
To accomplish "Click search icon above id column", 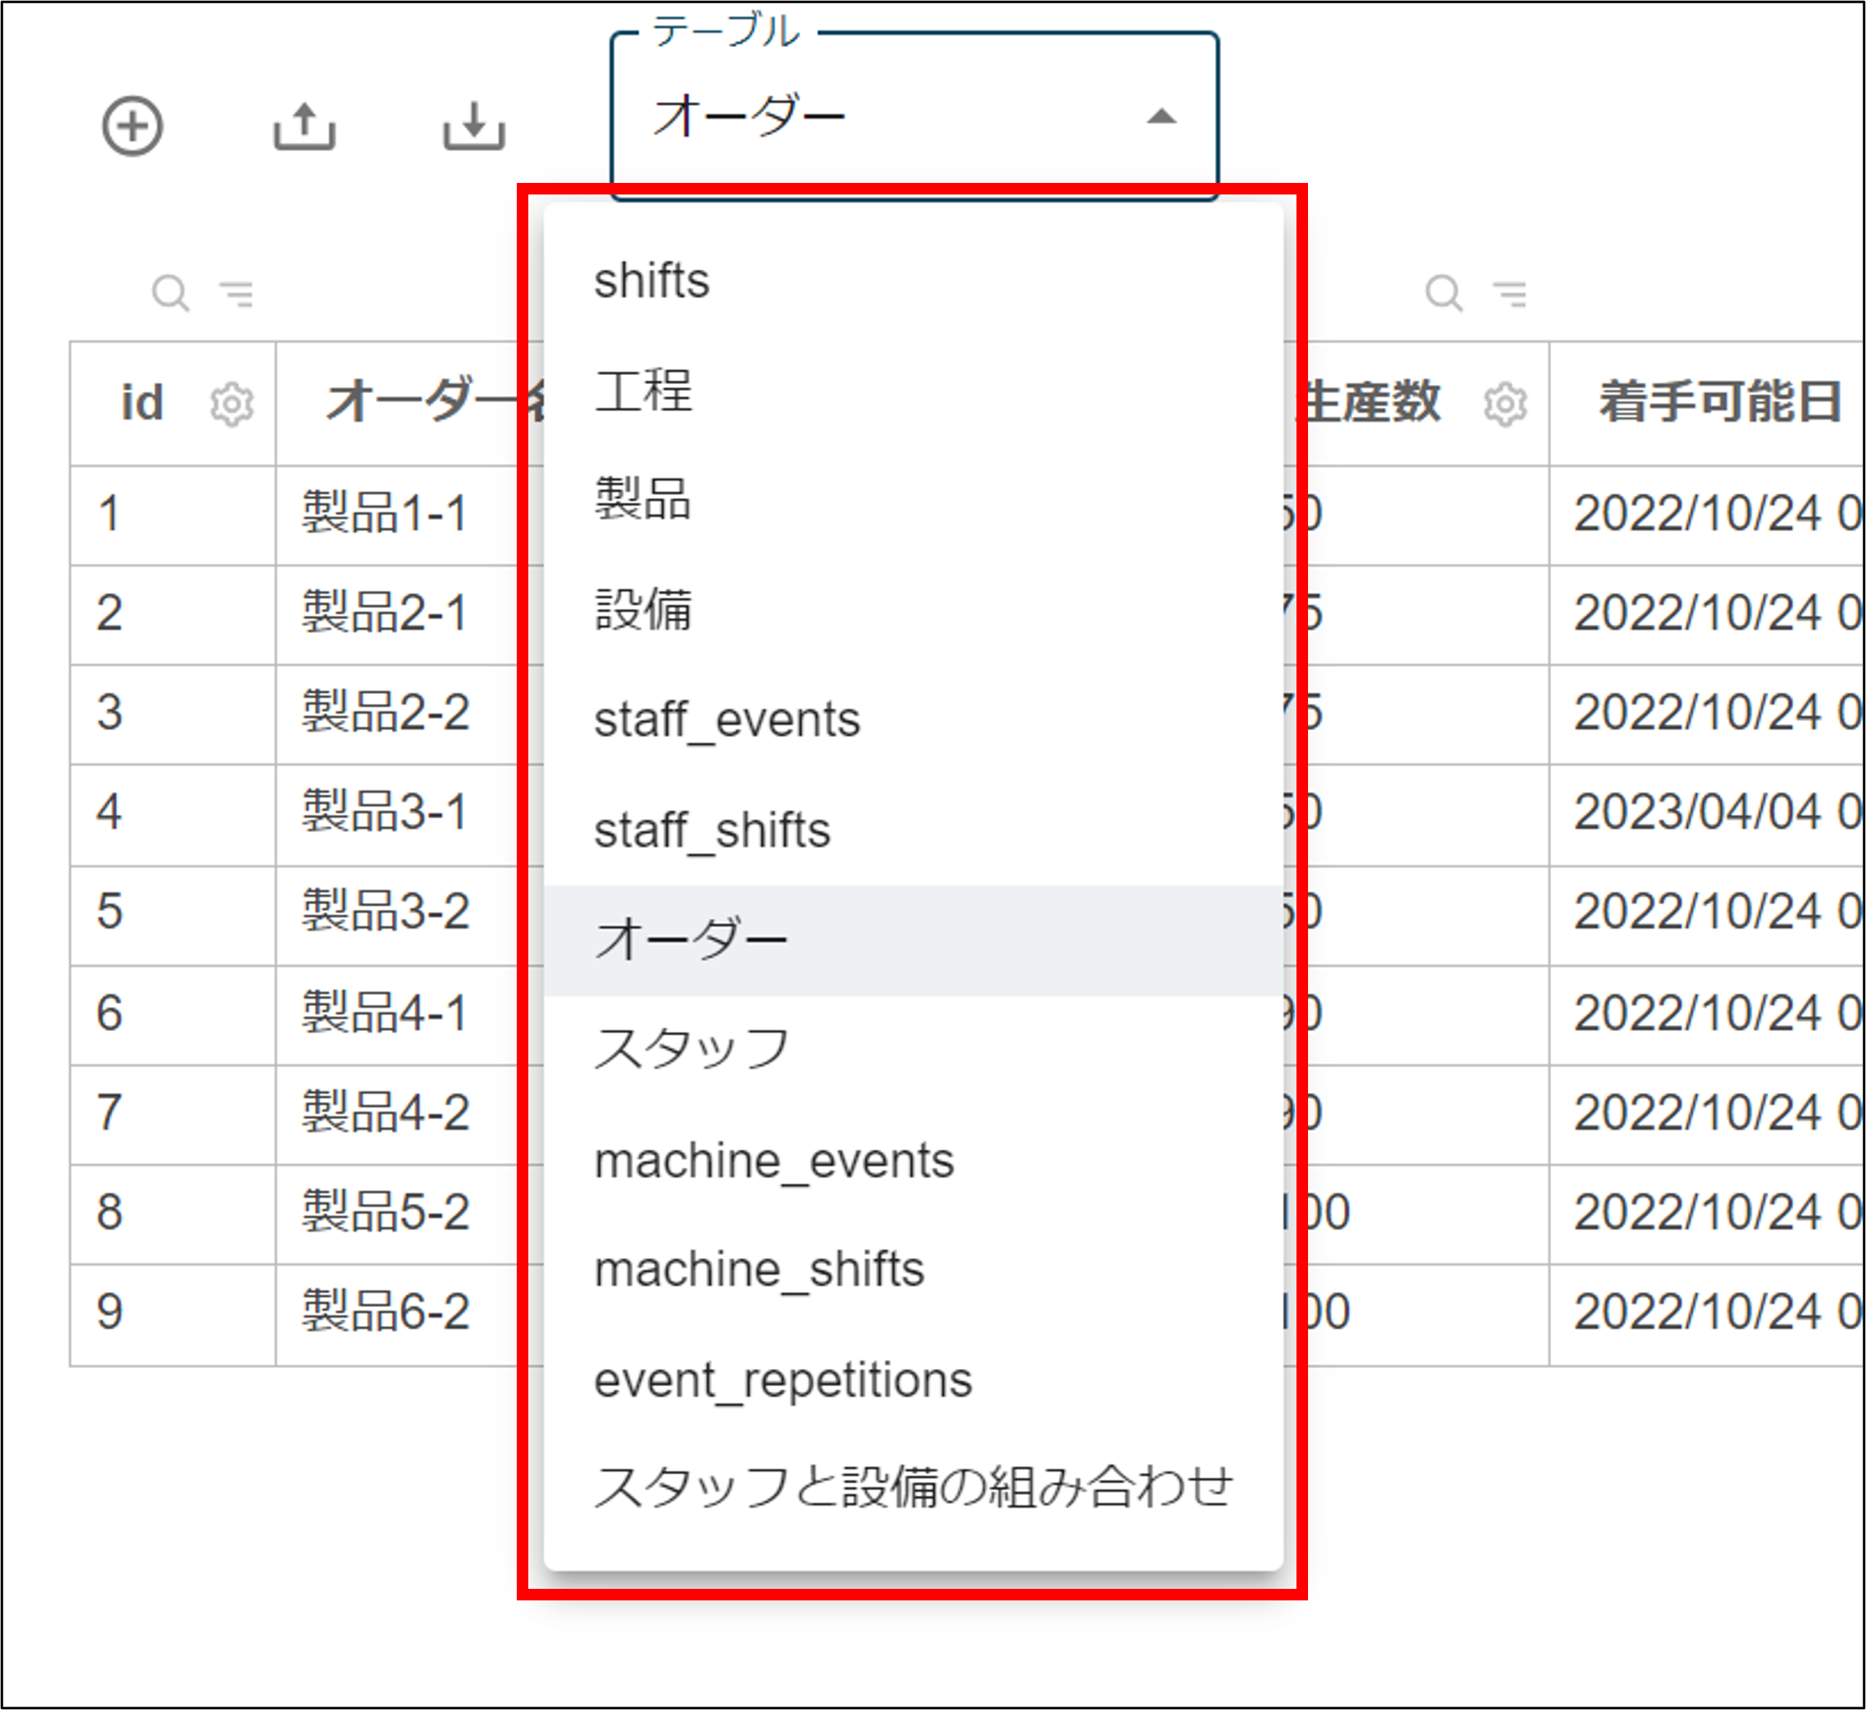I will click(x=171, y=293).
